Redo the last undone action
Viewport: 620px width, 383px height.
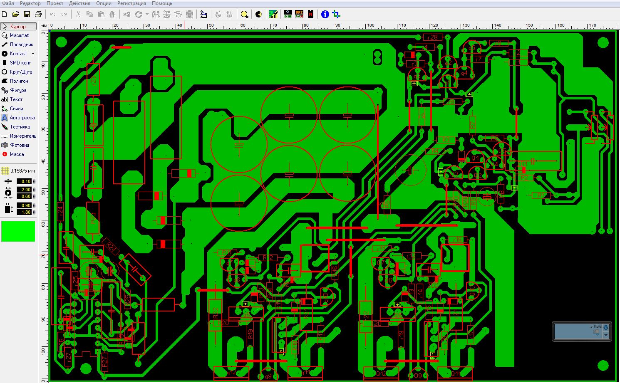coord(64,14)
